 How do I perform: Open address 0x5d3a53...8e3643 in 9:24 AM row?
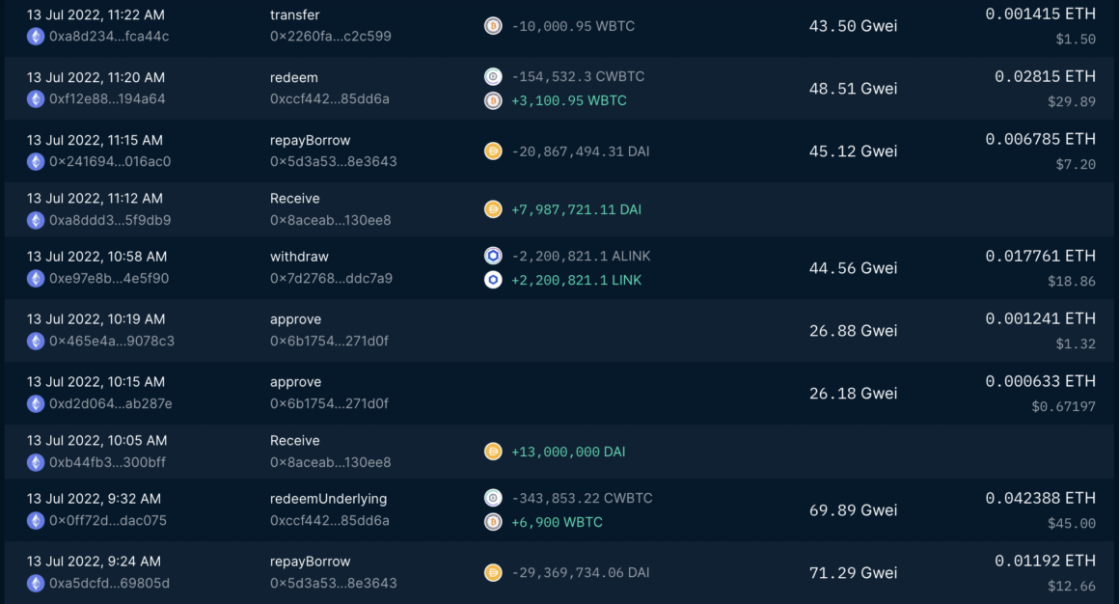[333, 583]
